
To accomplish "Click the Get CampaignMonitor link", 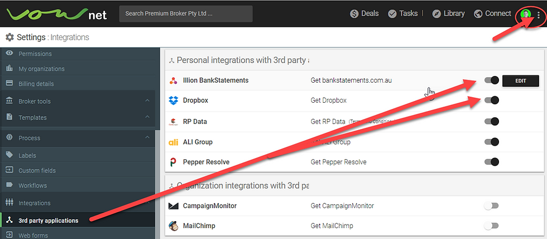I will (x=342, y=206).
